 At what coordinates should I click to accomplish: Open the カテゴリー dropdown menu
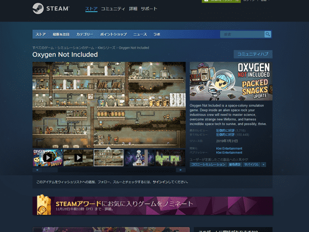84,34
